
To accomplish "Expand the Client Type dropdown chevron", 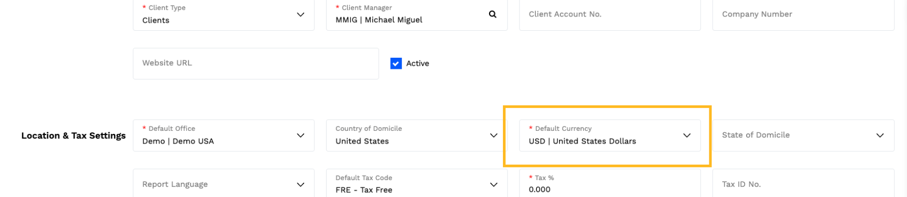I will (x=301, y=14).
